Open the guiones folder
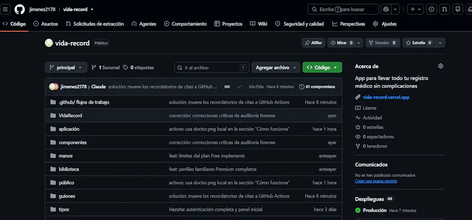Viewport: 472px width, 220px height. 67,196
